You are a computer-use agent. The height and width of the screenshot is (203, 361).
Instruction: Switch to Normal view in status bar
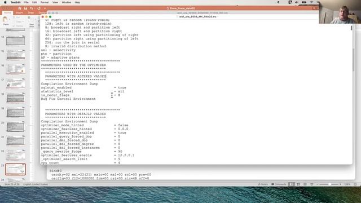pos(292,184)
